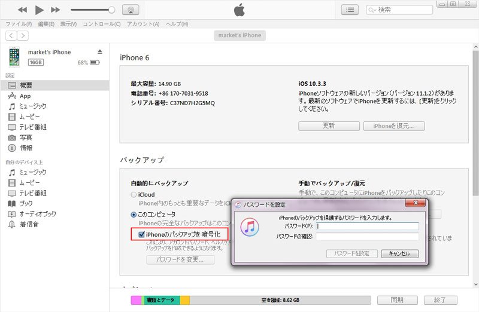Viewport: 479px width, 312px height.
Task: Click the phone number +86 170-7031-9518
Action: (183, 93)
